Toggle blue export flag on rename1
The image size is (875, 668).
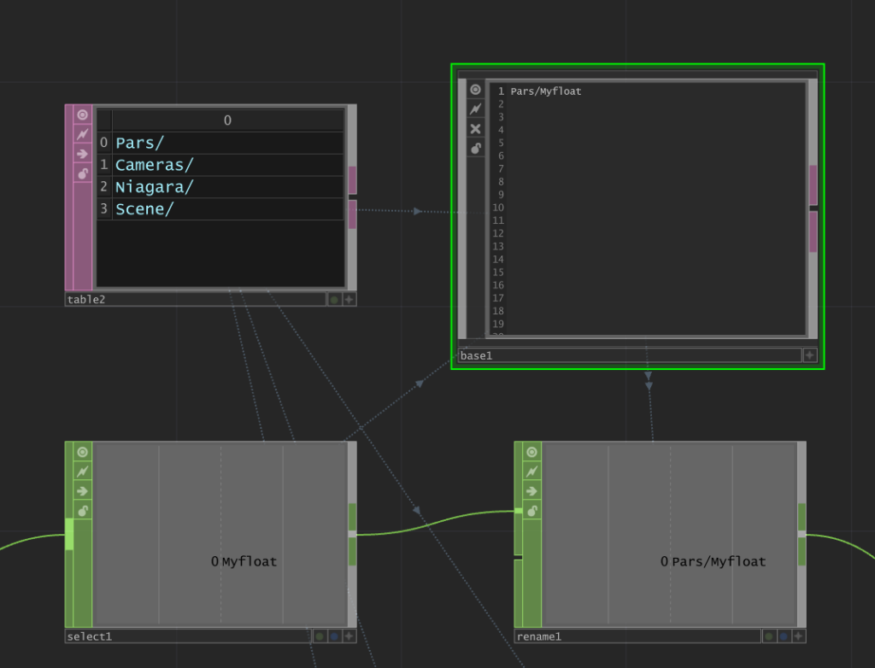click(783, 636)
